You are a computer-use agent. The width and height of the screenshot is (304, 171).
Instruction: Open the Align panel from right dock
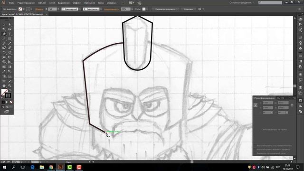click(300, 106)
